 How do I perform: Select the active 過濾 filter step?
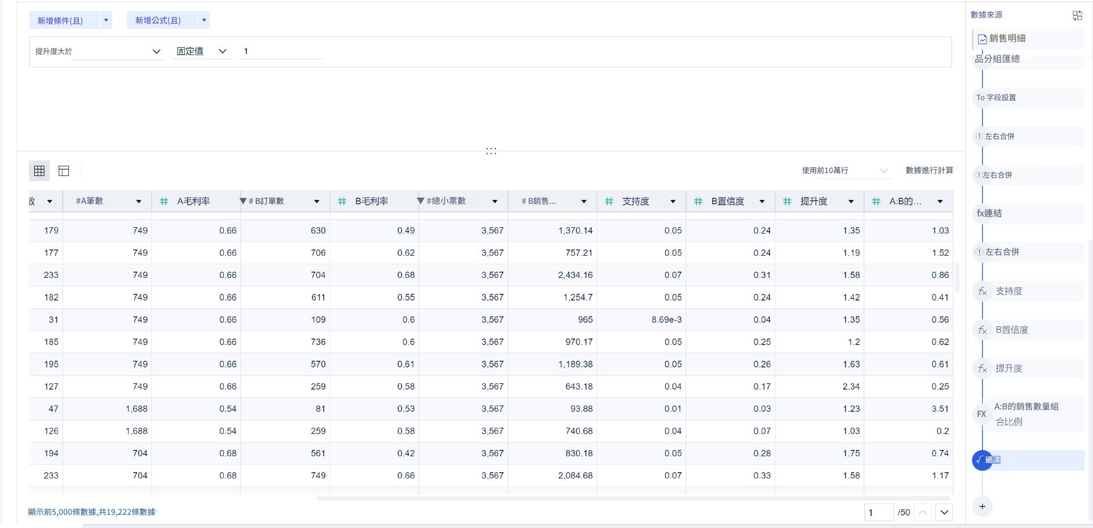click(1028, 460)
